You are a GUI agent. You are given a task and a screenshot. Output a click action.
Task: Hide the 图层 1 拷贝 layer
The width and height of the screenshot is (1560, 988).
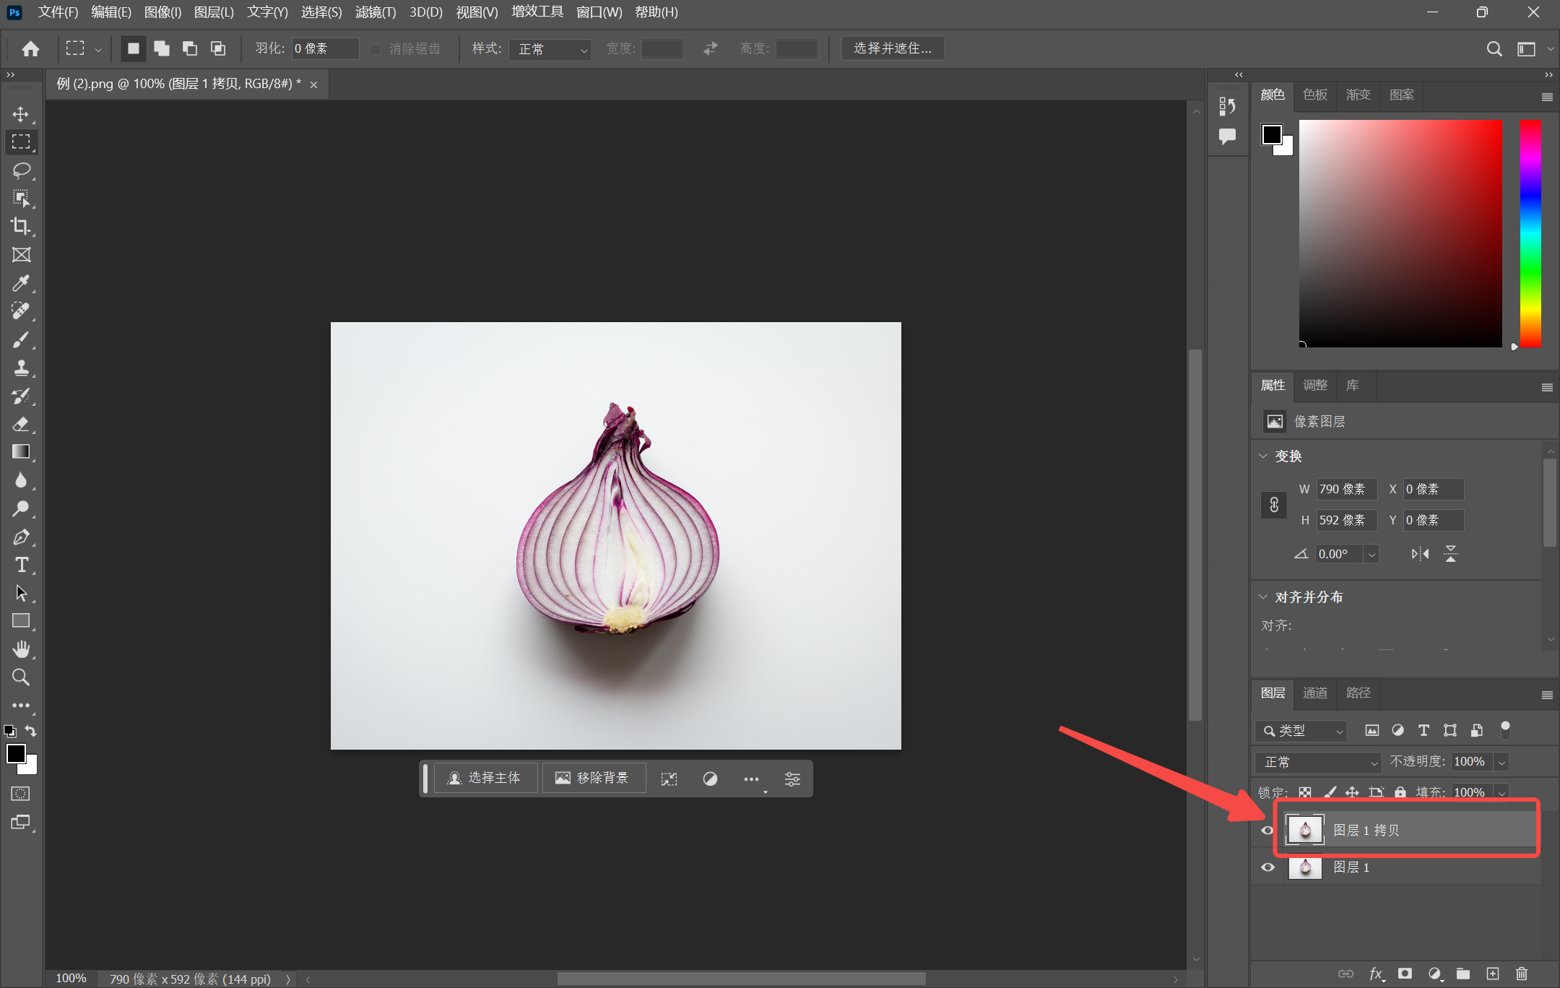coord(1267,830)
